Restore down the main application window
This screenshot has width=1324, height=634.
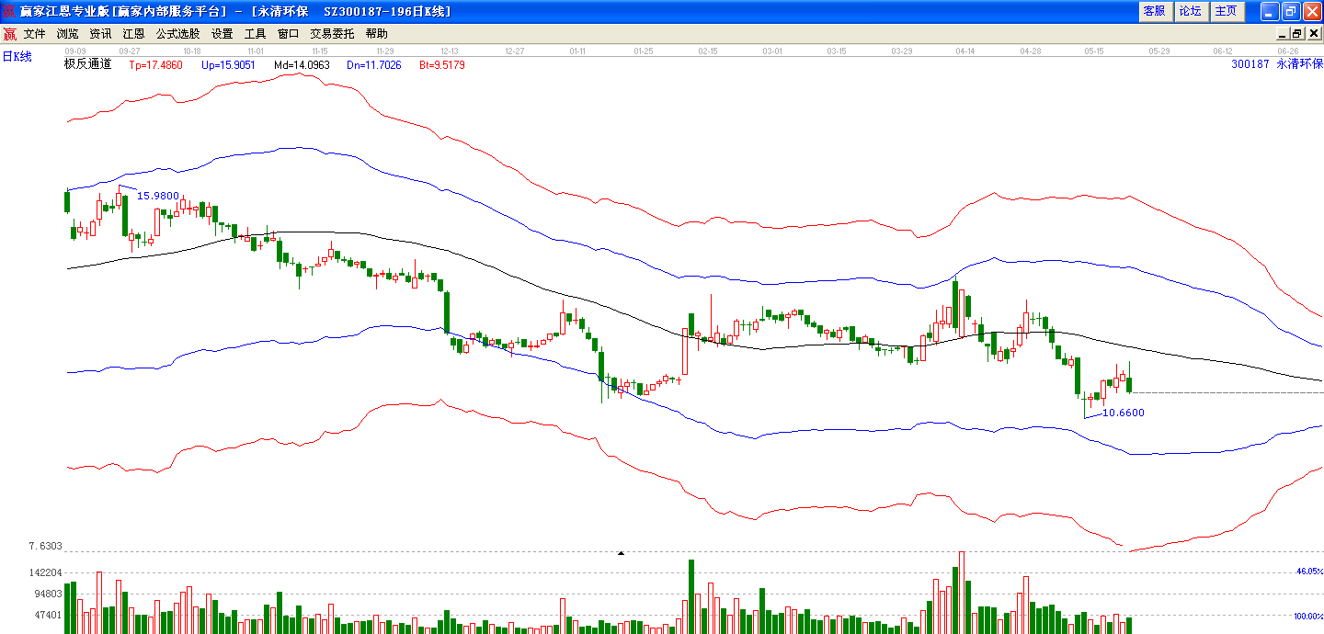[x=1291, y=11]
